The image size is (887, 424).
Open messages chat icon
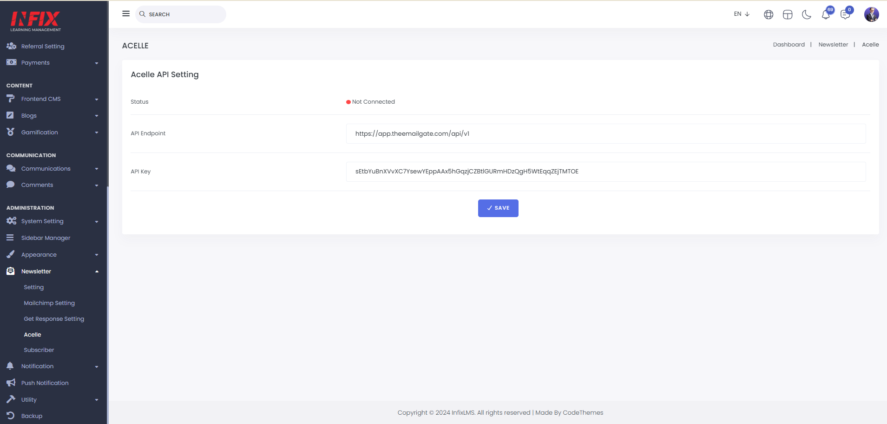(845, 15)
